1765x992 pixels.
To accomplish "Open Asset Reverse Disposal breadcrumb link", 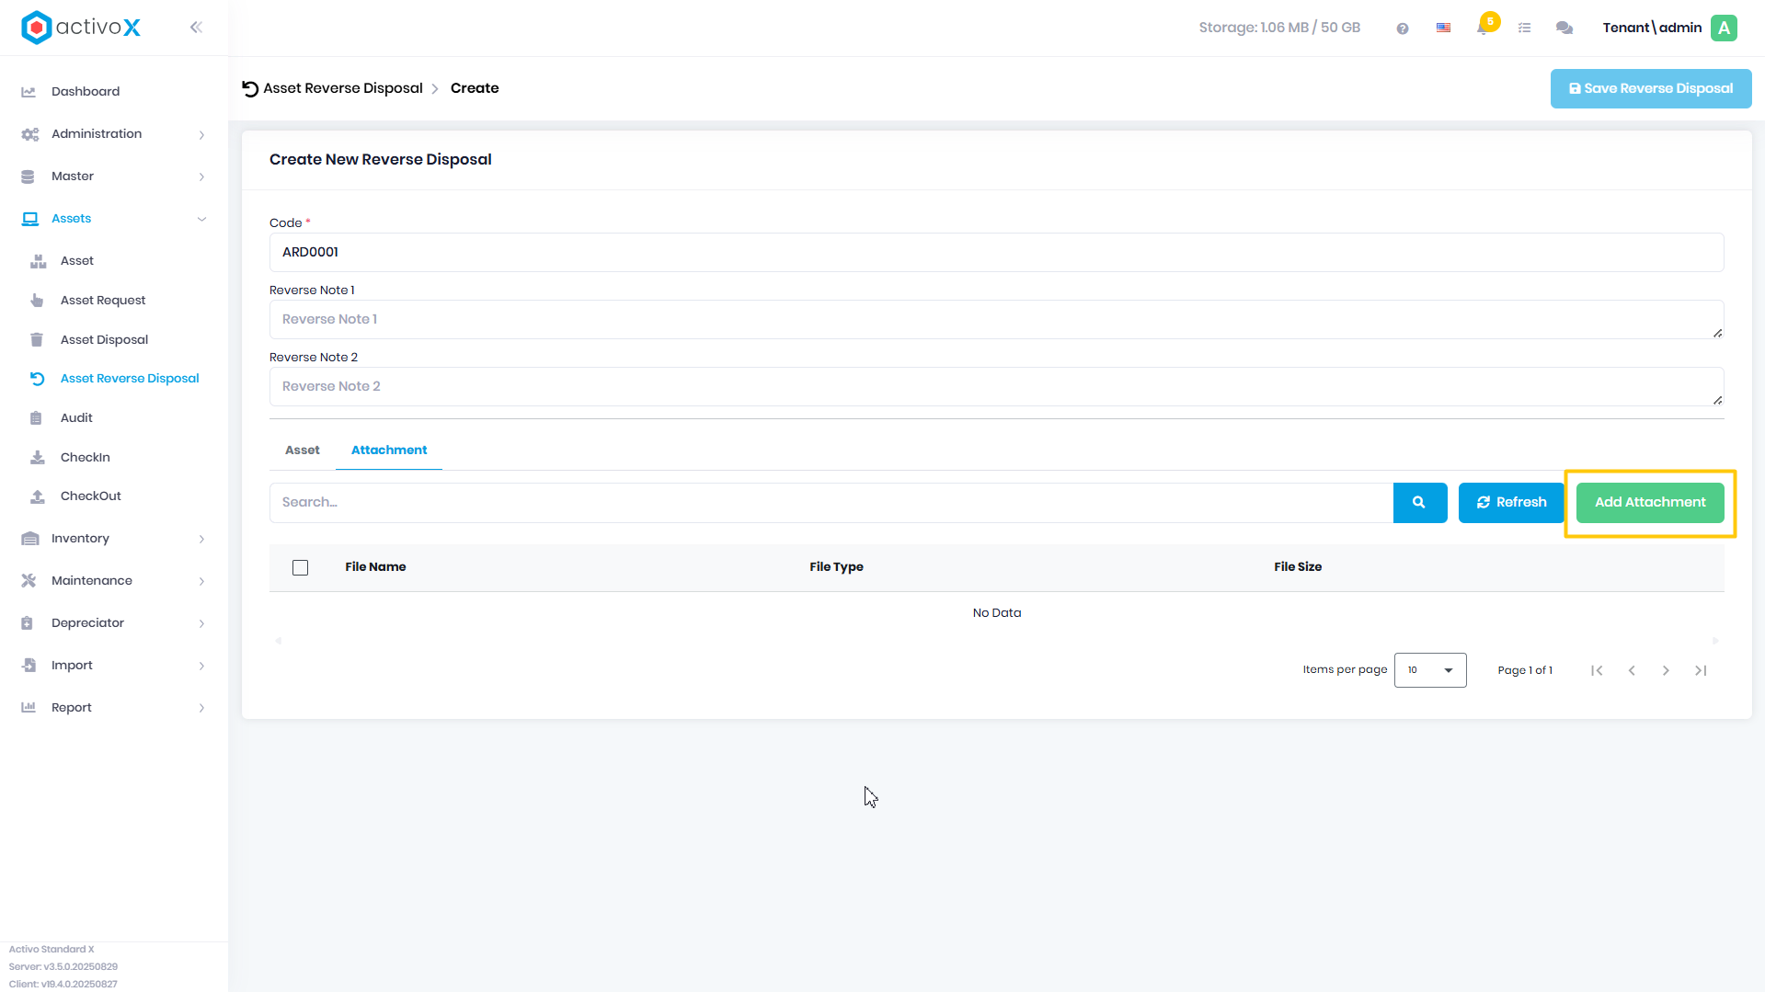I will point(343,88).
